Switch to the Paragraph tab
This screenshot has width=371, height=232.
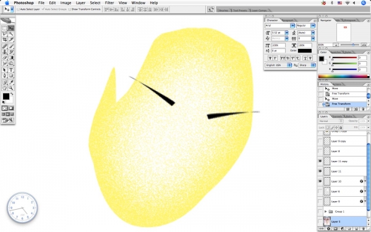pos(288,20)
